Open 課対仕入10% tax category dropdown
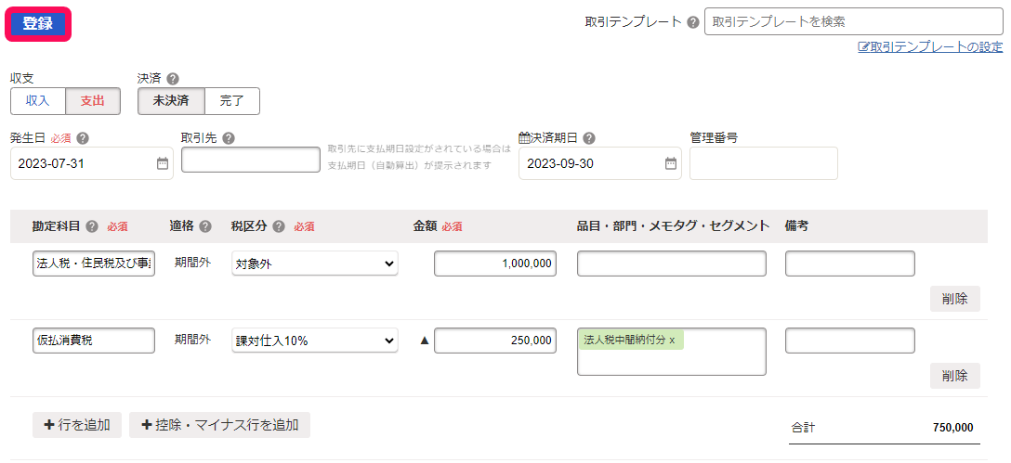1011x463 pixels. point(315,341)
